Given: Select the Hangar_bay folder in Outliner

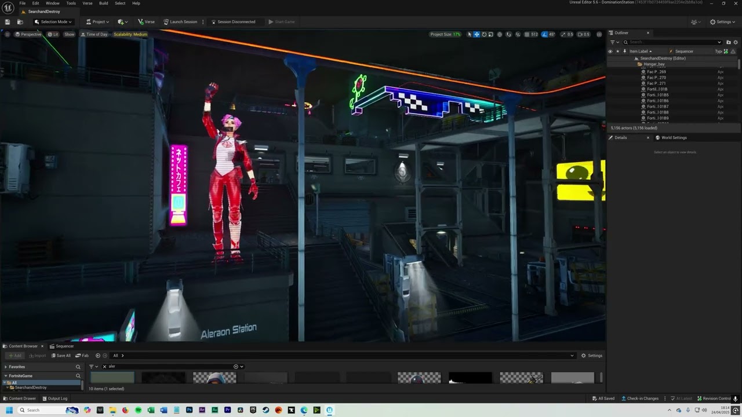Looking at the screenshot, I should 654,64.
